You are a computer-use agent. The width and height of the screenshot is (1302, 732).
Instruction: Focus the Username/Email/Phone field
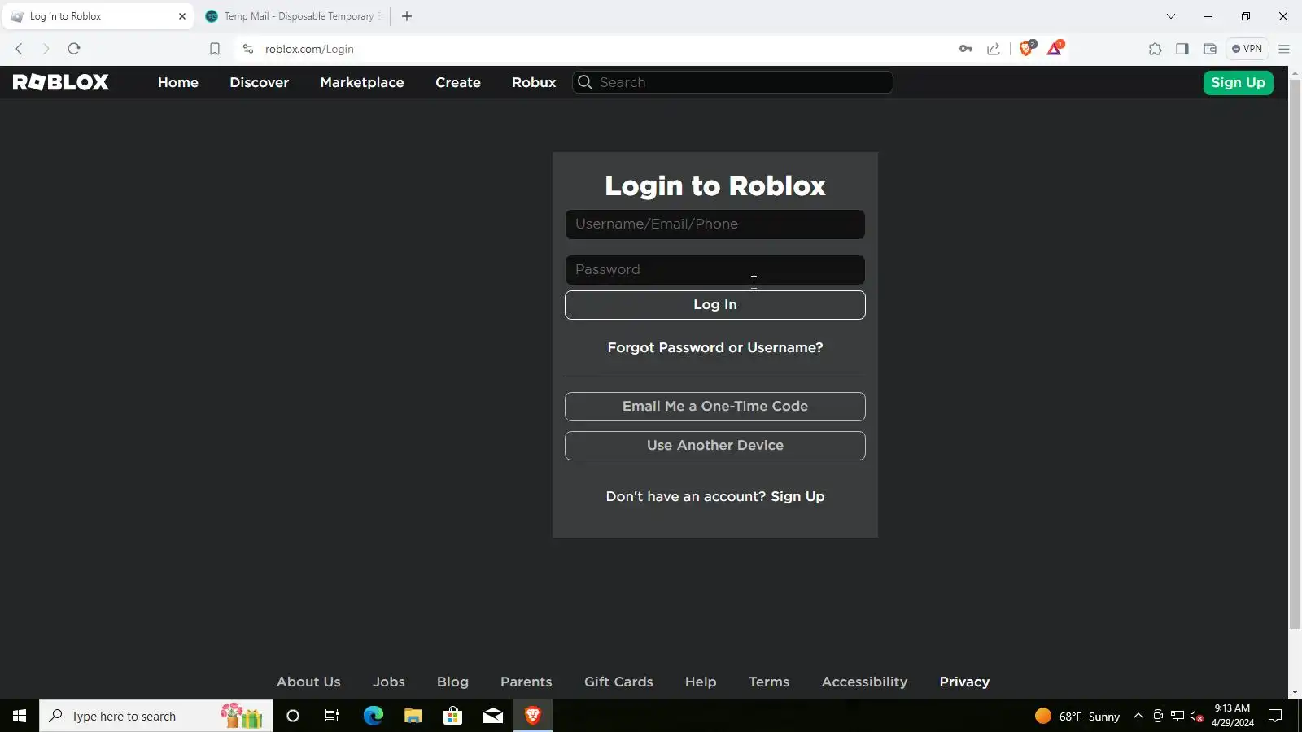[715, 224]
